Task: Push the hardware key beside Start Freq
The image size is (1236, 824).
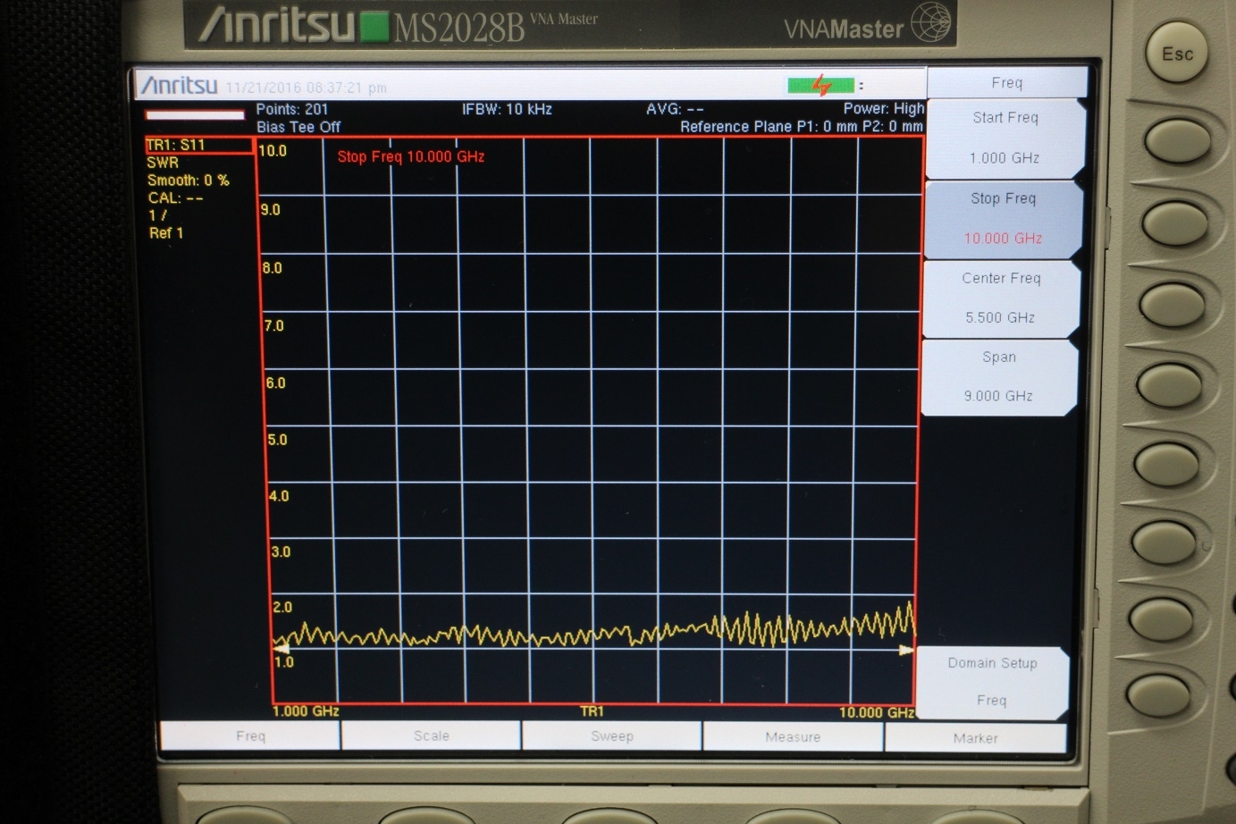Action: (1178, 141)
